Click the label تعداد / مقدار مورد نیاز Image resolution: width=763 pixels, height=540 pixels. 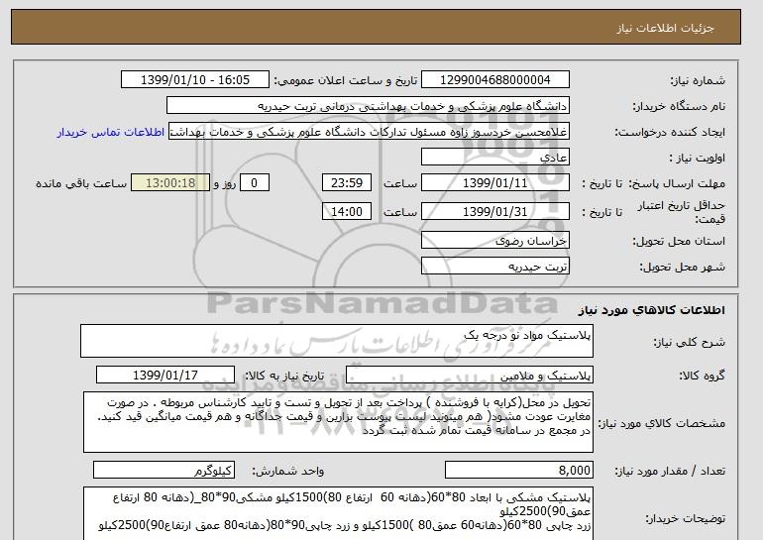coord(670,471)
